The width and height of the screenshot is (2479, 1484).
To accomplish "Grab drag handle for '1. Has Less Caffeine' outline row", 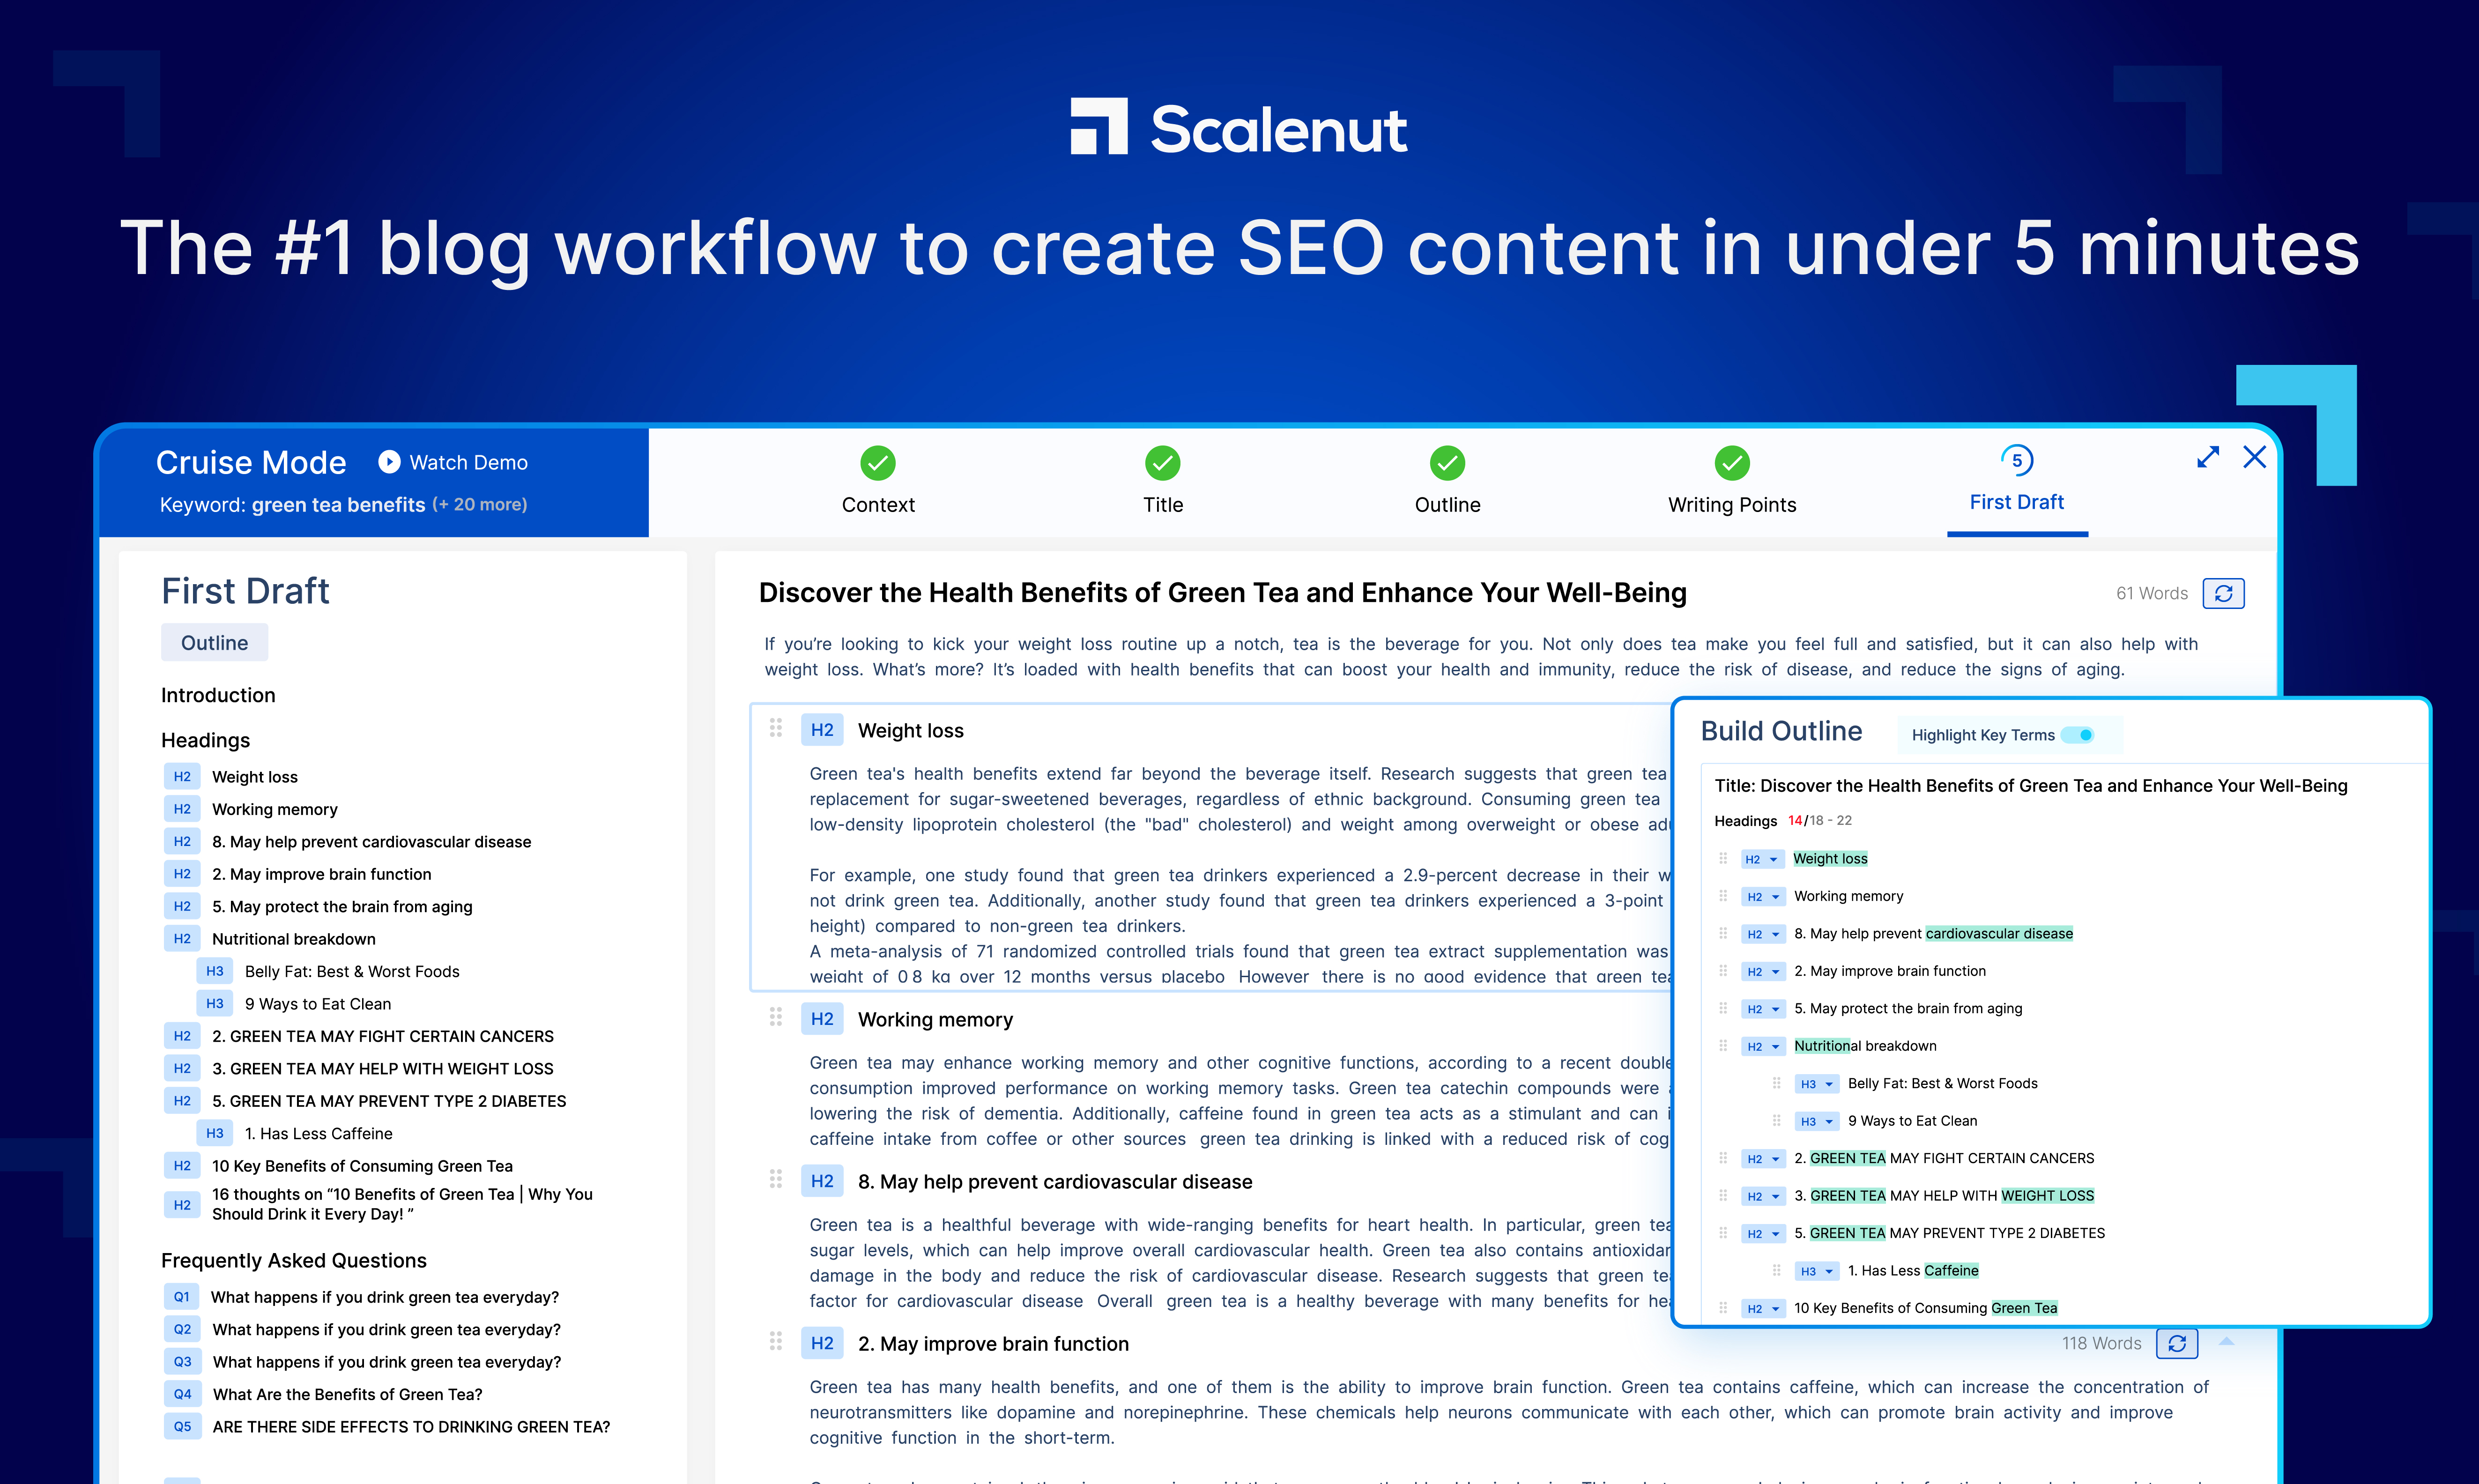I will point(1777,1270).
